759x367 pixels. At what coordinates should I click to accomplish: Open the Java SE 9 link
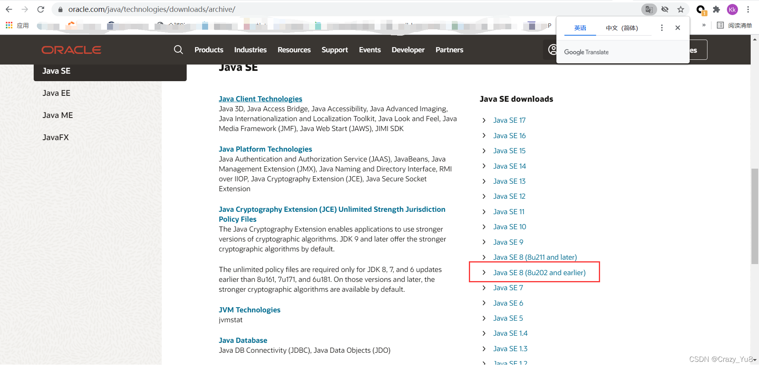coord(508,242)
